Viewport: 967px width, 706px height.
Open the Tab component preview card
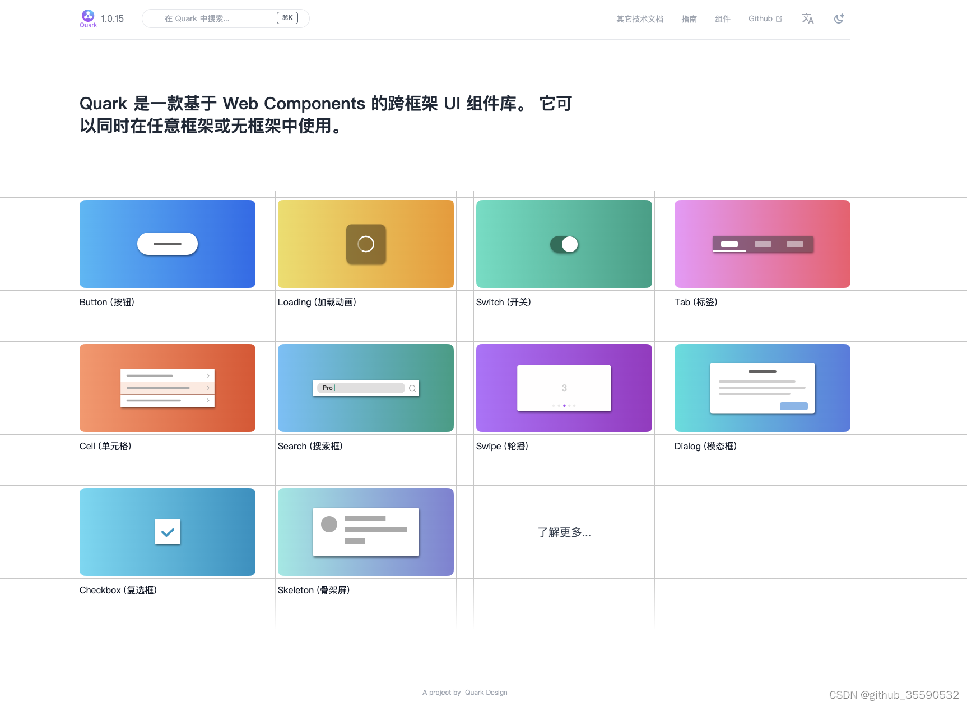(763, 244)
